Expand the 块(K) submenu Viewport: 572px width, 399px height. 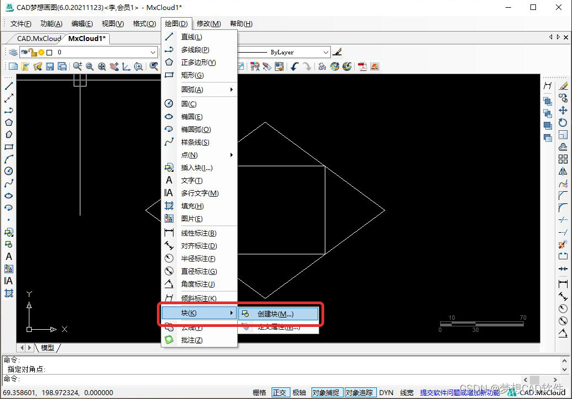pyautogui.click(x=199, y=313)
